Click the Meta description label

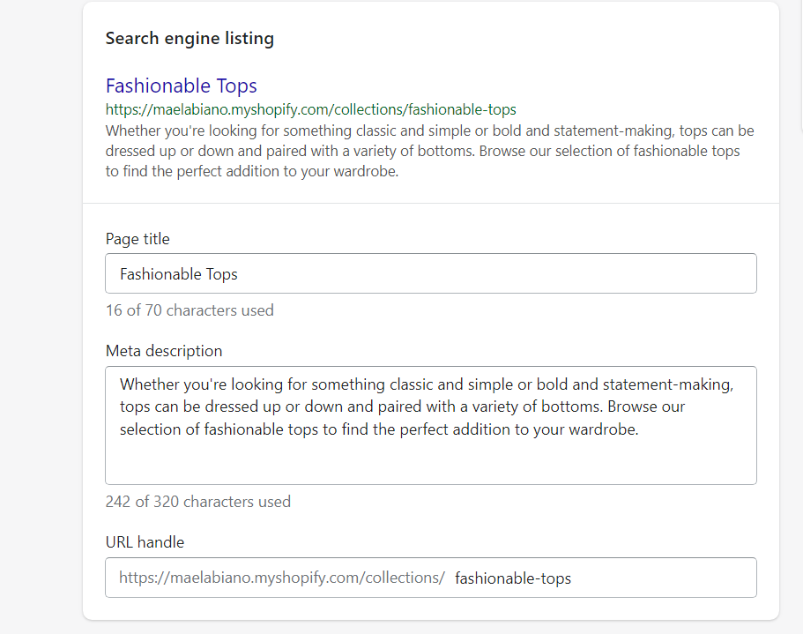click(164, 351)
